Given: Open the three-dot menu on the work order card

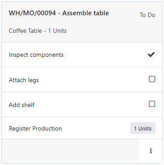Looking at the screenshot, I should 151,151.
